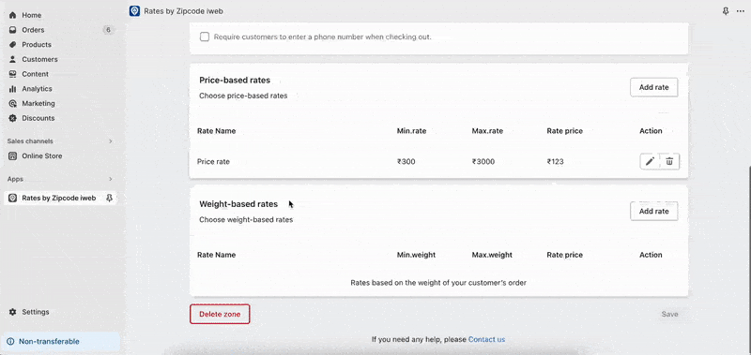Click the Weight-based rates heading
The height and width of the screenshot is (355, 751).
pos(238,204)
